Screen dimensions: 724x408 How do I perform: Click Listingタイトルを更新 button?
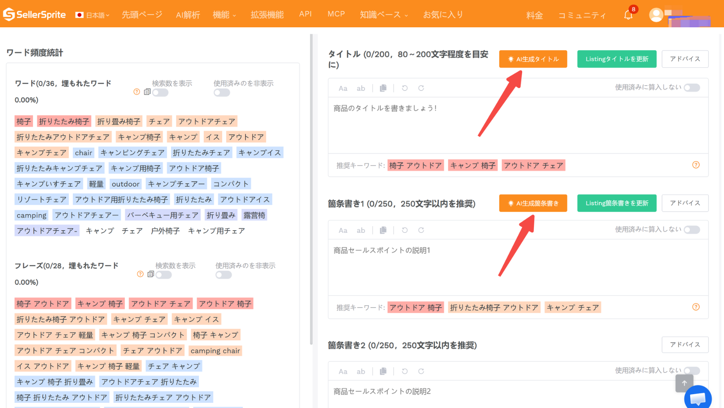point(617,59)
